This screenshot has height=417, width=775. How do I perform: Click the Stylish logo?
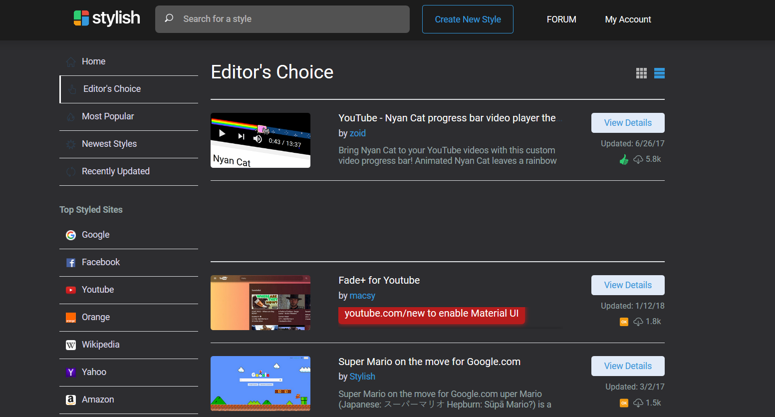(x=107, y=18)
